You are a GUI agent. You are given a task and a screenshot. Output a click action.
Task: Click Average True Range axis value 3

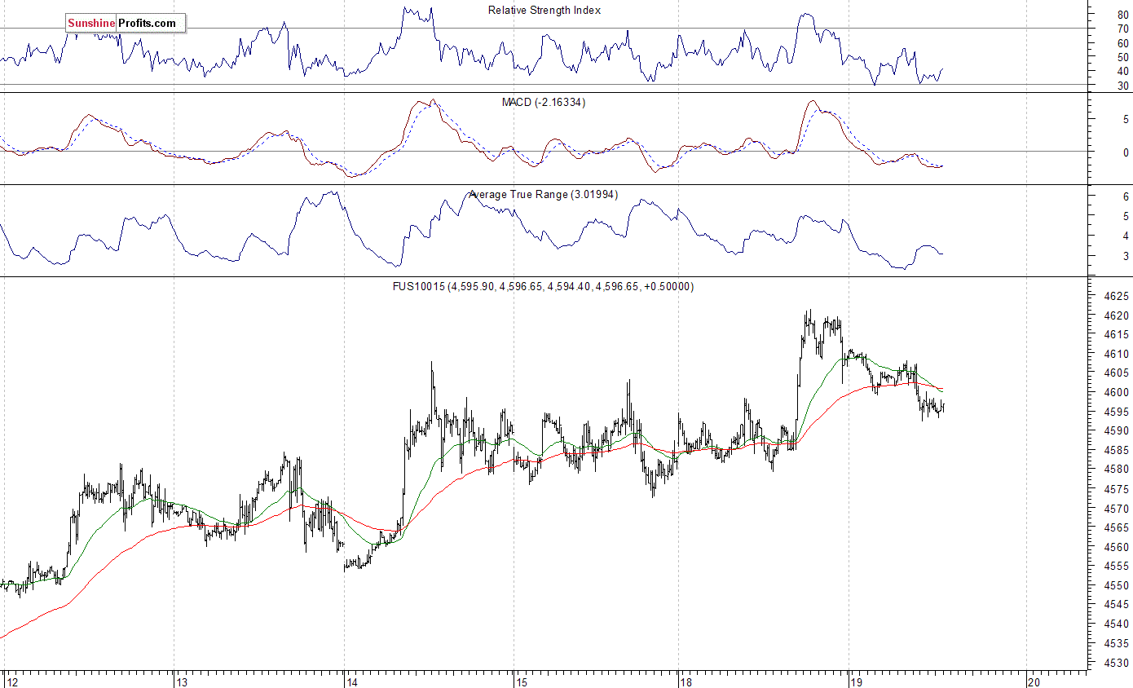click(x=1126, y=256)
